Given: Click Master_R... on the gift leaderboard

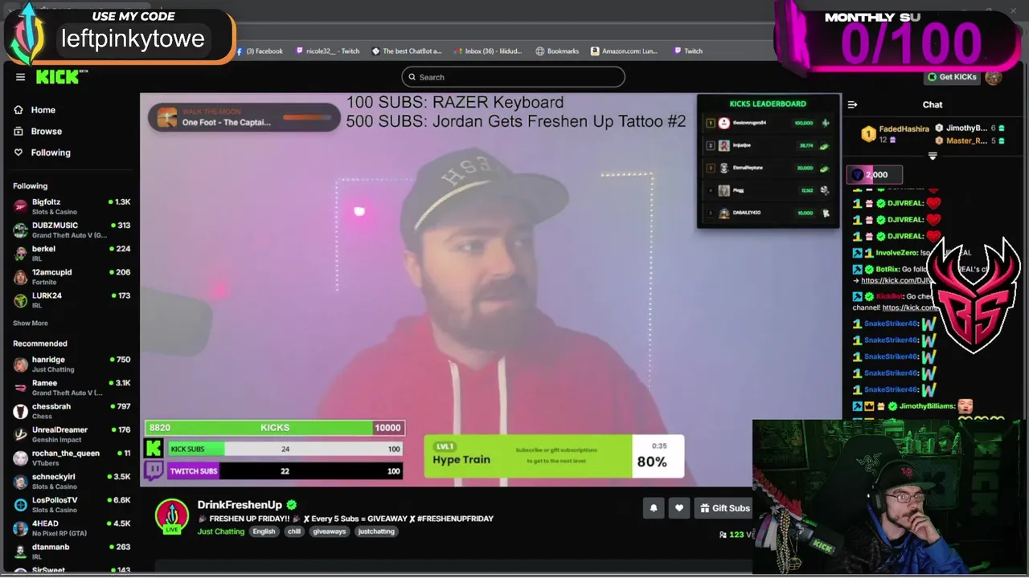Looking at the screenshot, I should coord(966,140).
